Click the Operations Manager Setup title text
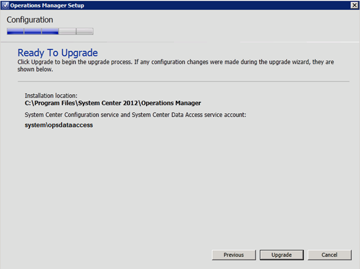 pos(47,5)
